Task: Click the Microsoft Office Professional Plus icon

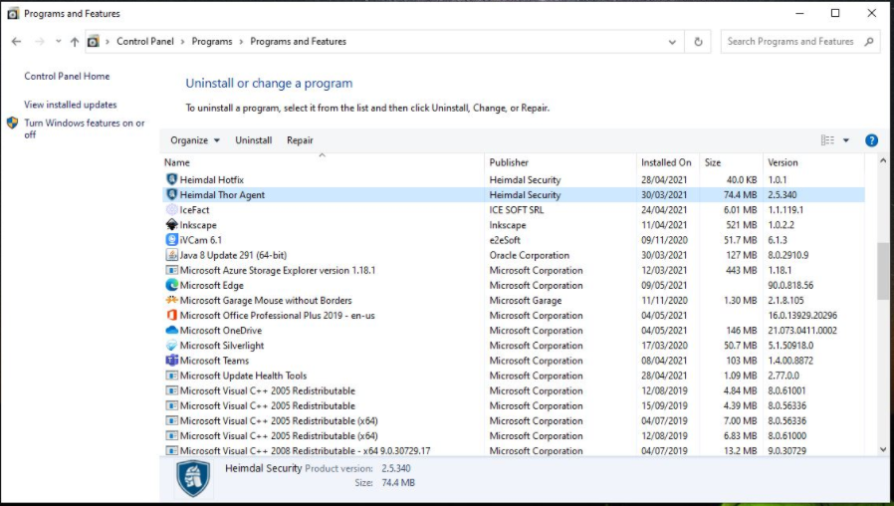Action: pyautogui.click(x=171, y=316)
